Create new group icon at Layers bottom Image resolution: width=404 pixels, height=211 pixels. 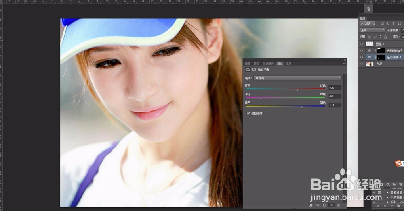click(394, 184)
